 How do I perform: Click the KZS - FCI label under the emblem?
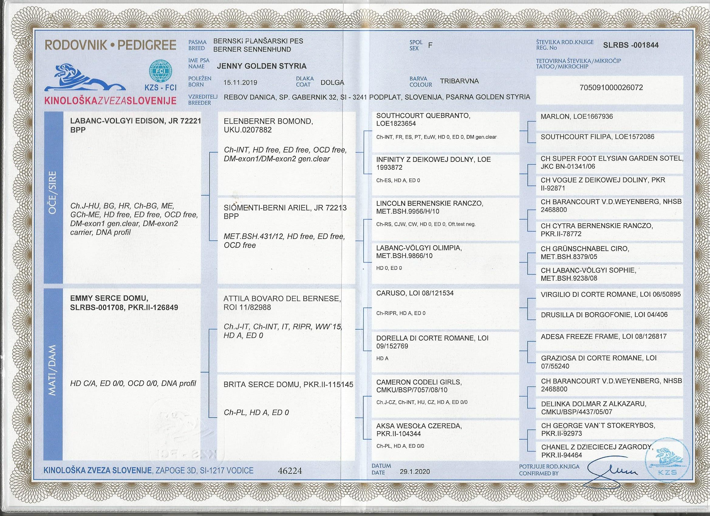[x=160, y=88]
